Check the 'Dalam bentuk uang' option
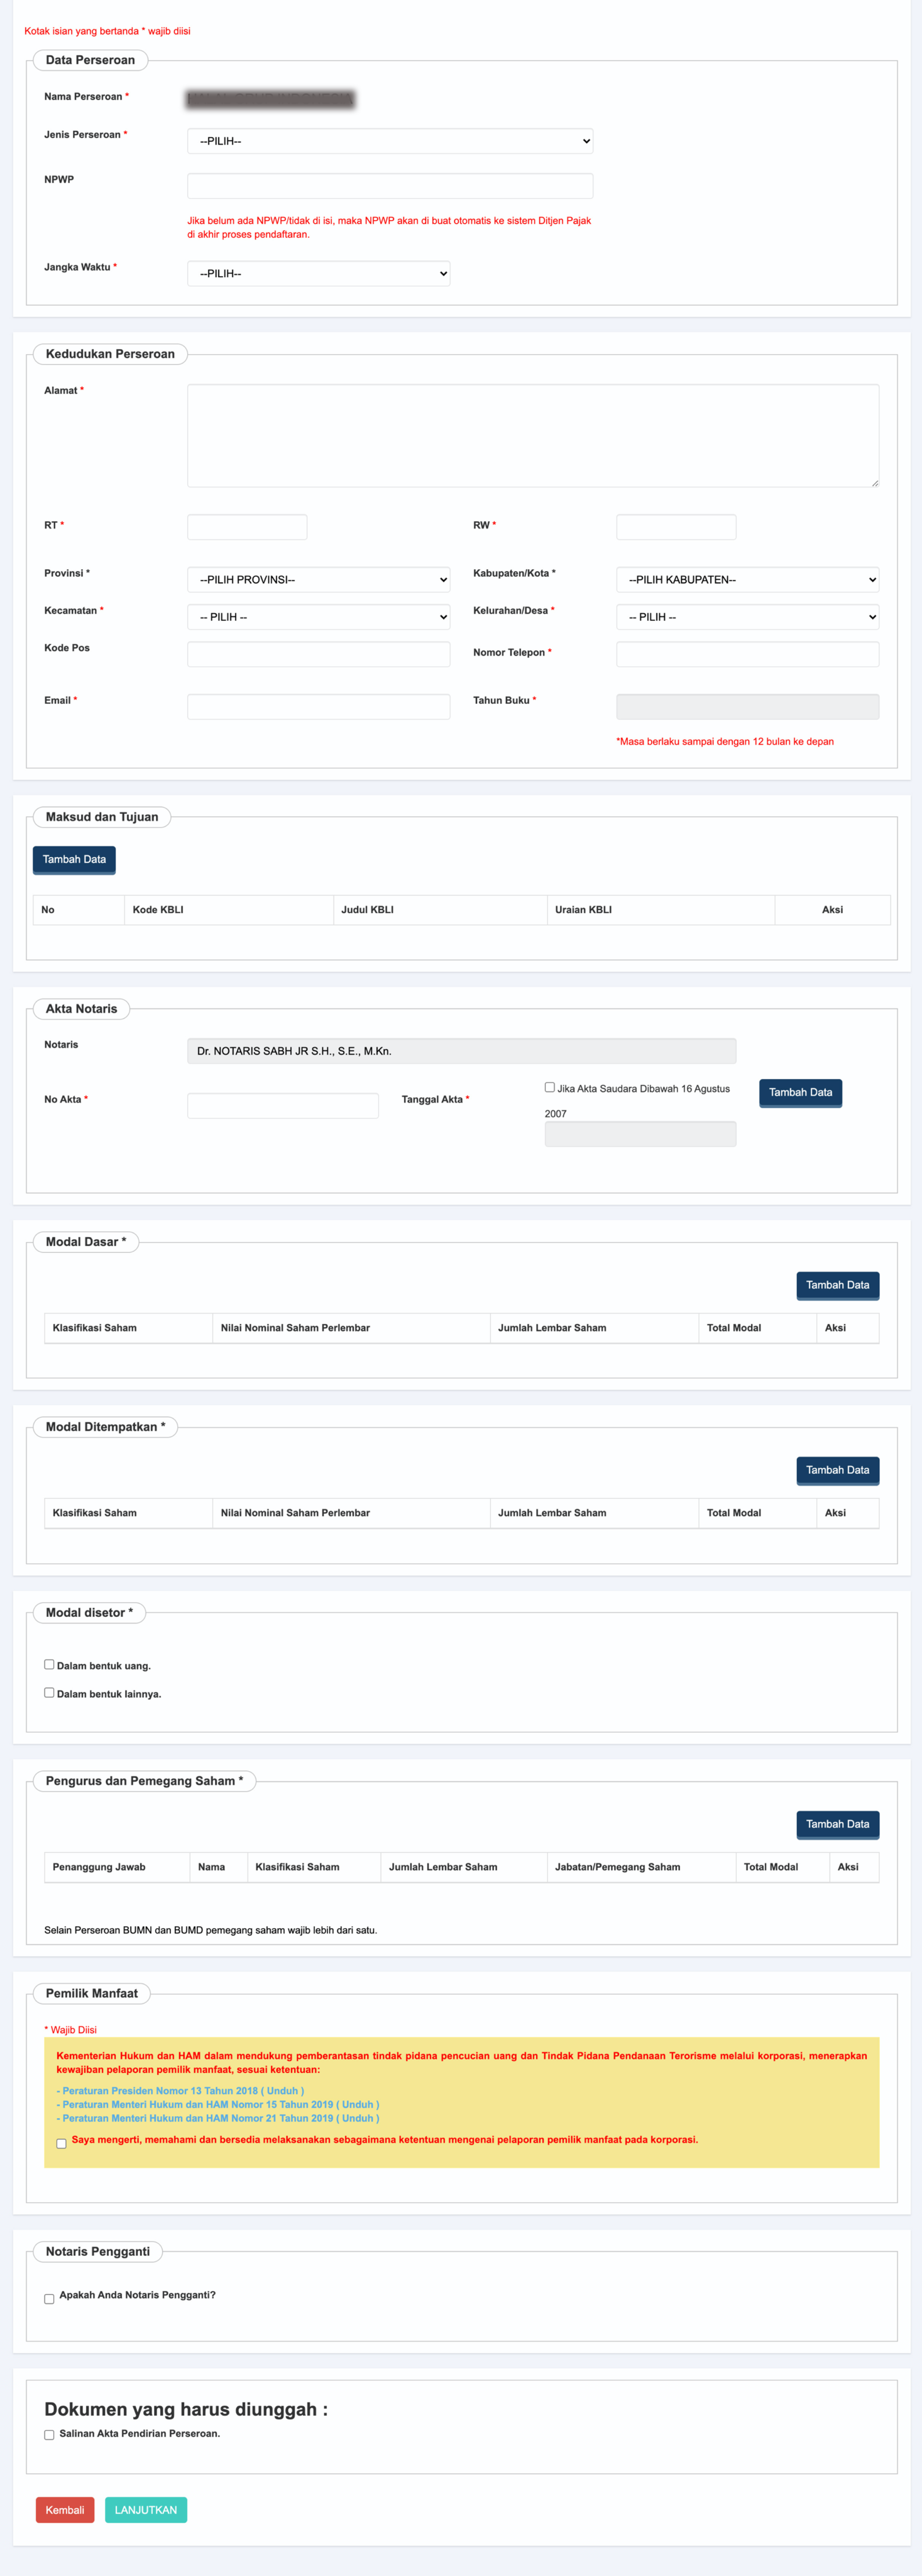This screenshot has height=2576, width=922. 49,1664
